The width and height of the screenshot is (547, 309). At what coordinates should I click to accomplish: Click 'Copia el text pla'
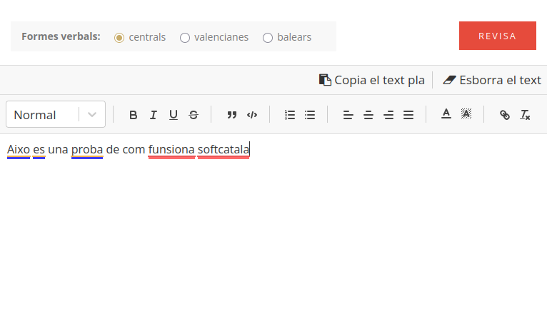click(x=372, y=80)
